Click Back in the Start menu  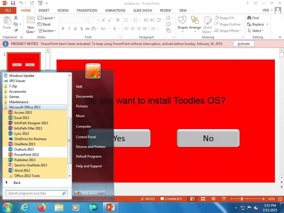[17, 182]
